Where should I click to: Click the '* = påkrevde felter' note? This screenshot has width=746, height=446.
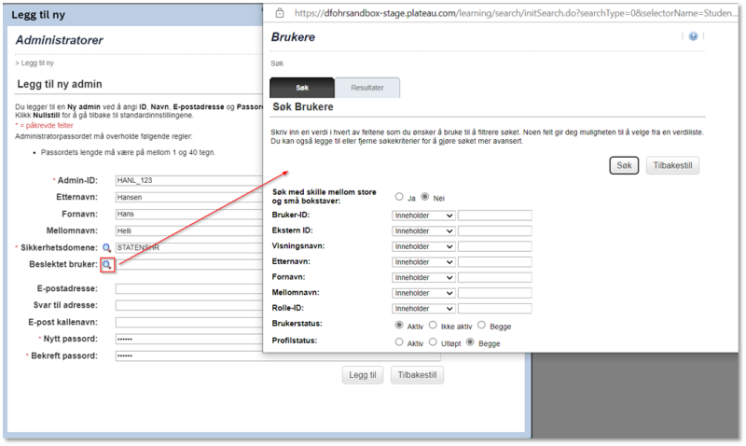point(44,126)
